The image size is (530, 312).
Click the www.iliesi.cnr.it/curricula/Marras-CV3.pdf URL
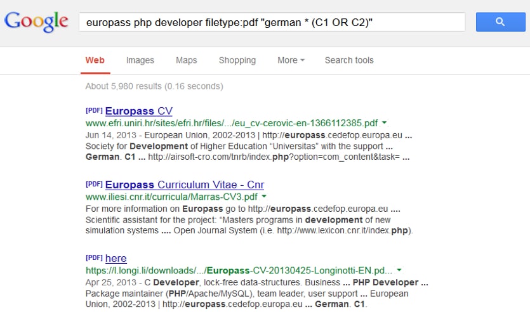pyautogui.click(x=171, y=197)
